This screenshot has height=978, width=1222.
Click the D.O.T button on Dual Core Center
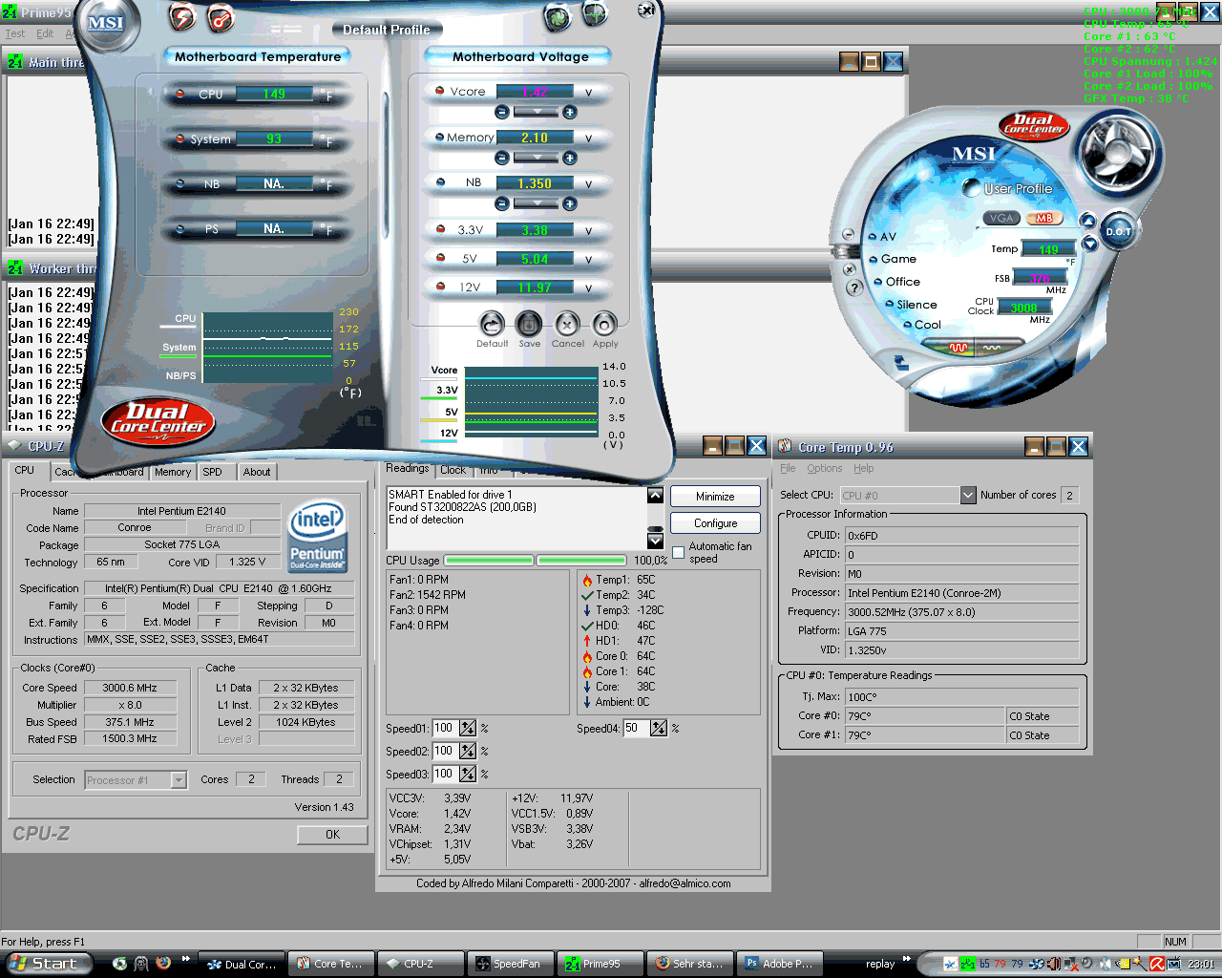(1118, 231)
